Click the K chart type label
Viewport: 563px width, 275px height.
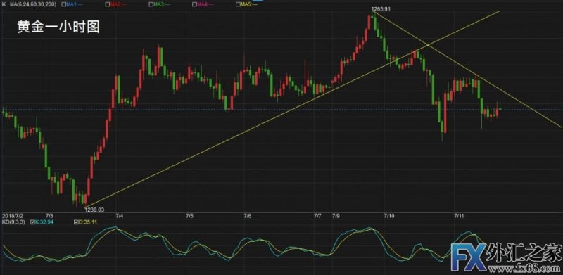(x=4, y=4)
